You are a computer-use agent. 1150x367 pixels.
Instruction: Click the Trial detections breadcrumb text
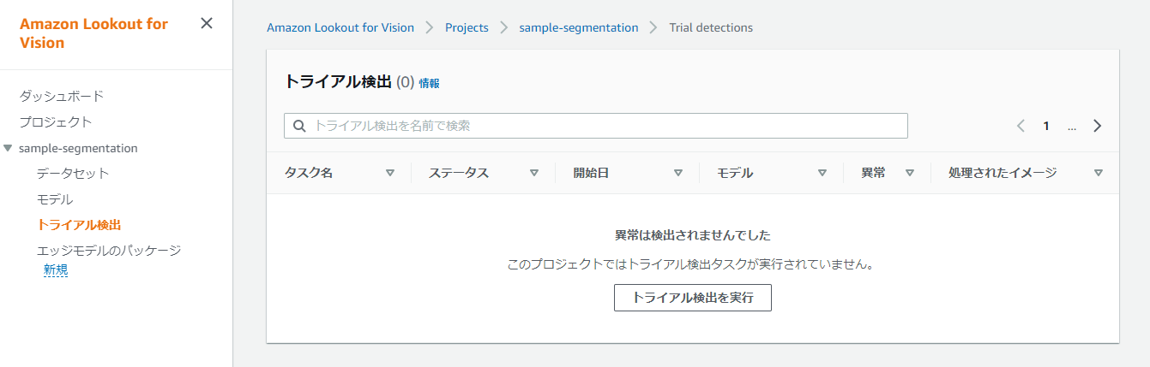coord(711,27)
